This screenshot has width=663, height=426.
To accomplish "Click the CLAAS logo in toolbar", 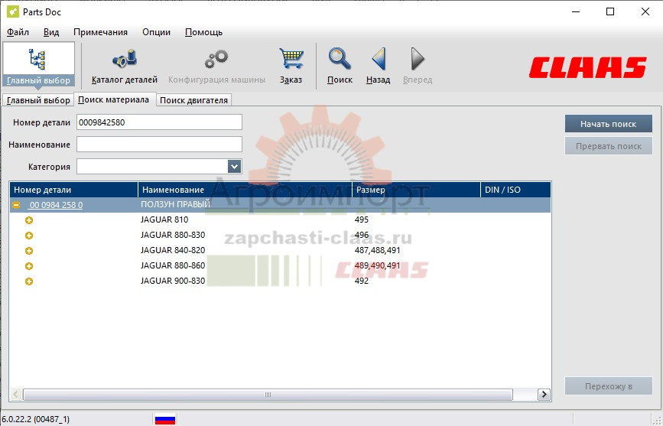I will [x=588, y=67].
